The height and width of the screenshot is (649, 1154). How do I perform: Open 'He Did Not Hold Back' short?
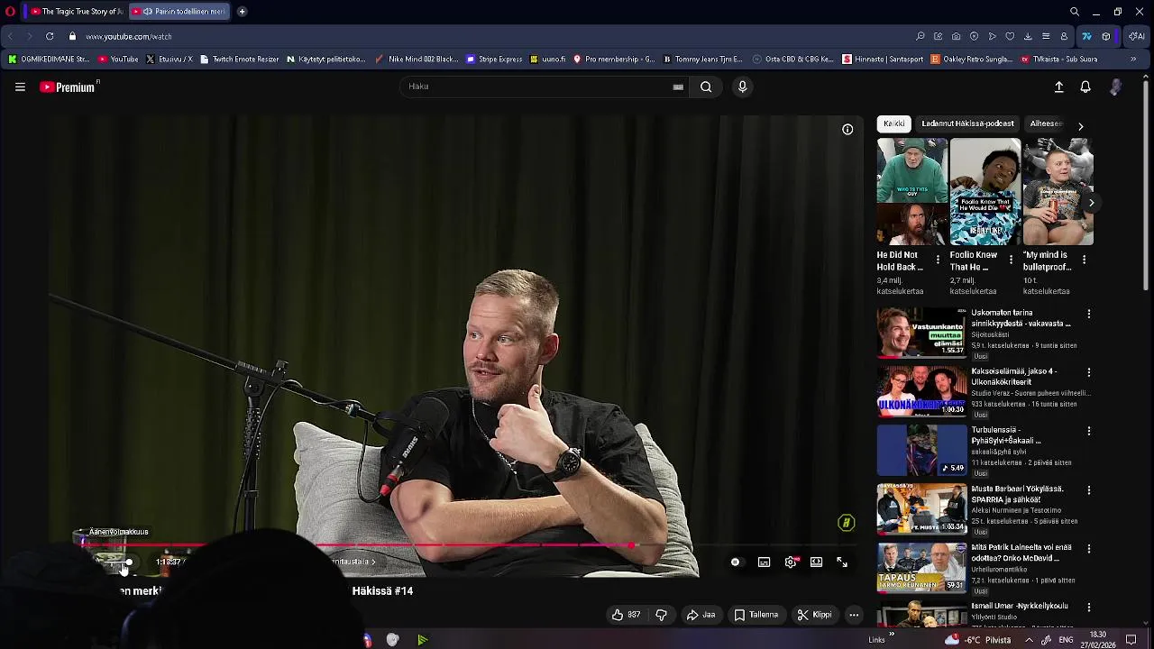911,191
